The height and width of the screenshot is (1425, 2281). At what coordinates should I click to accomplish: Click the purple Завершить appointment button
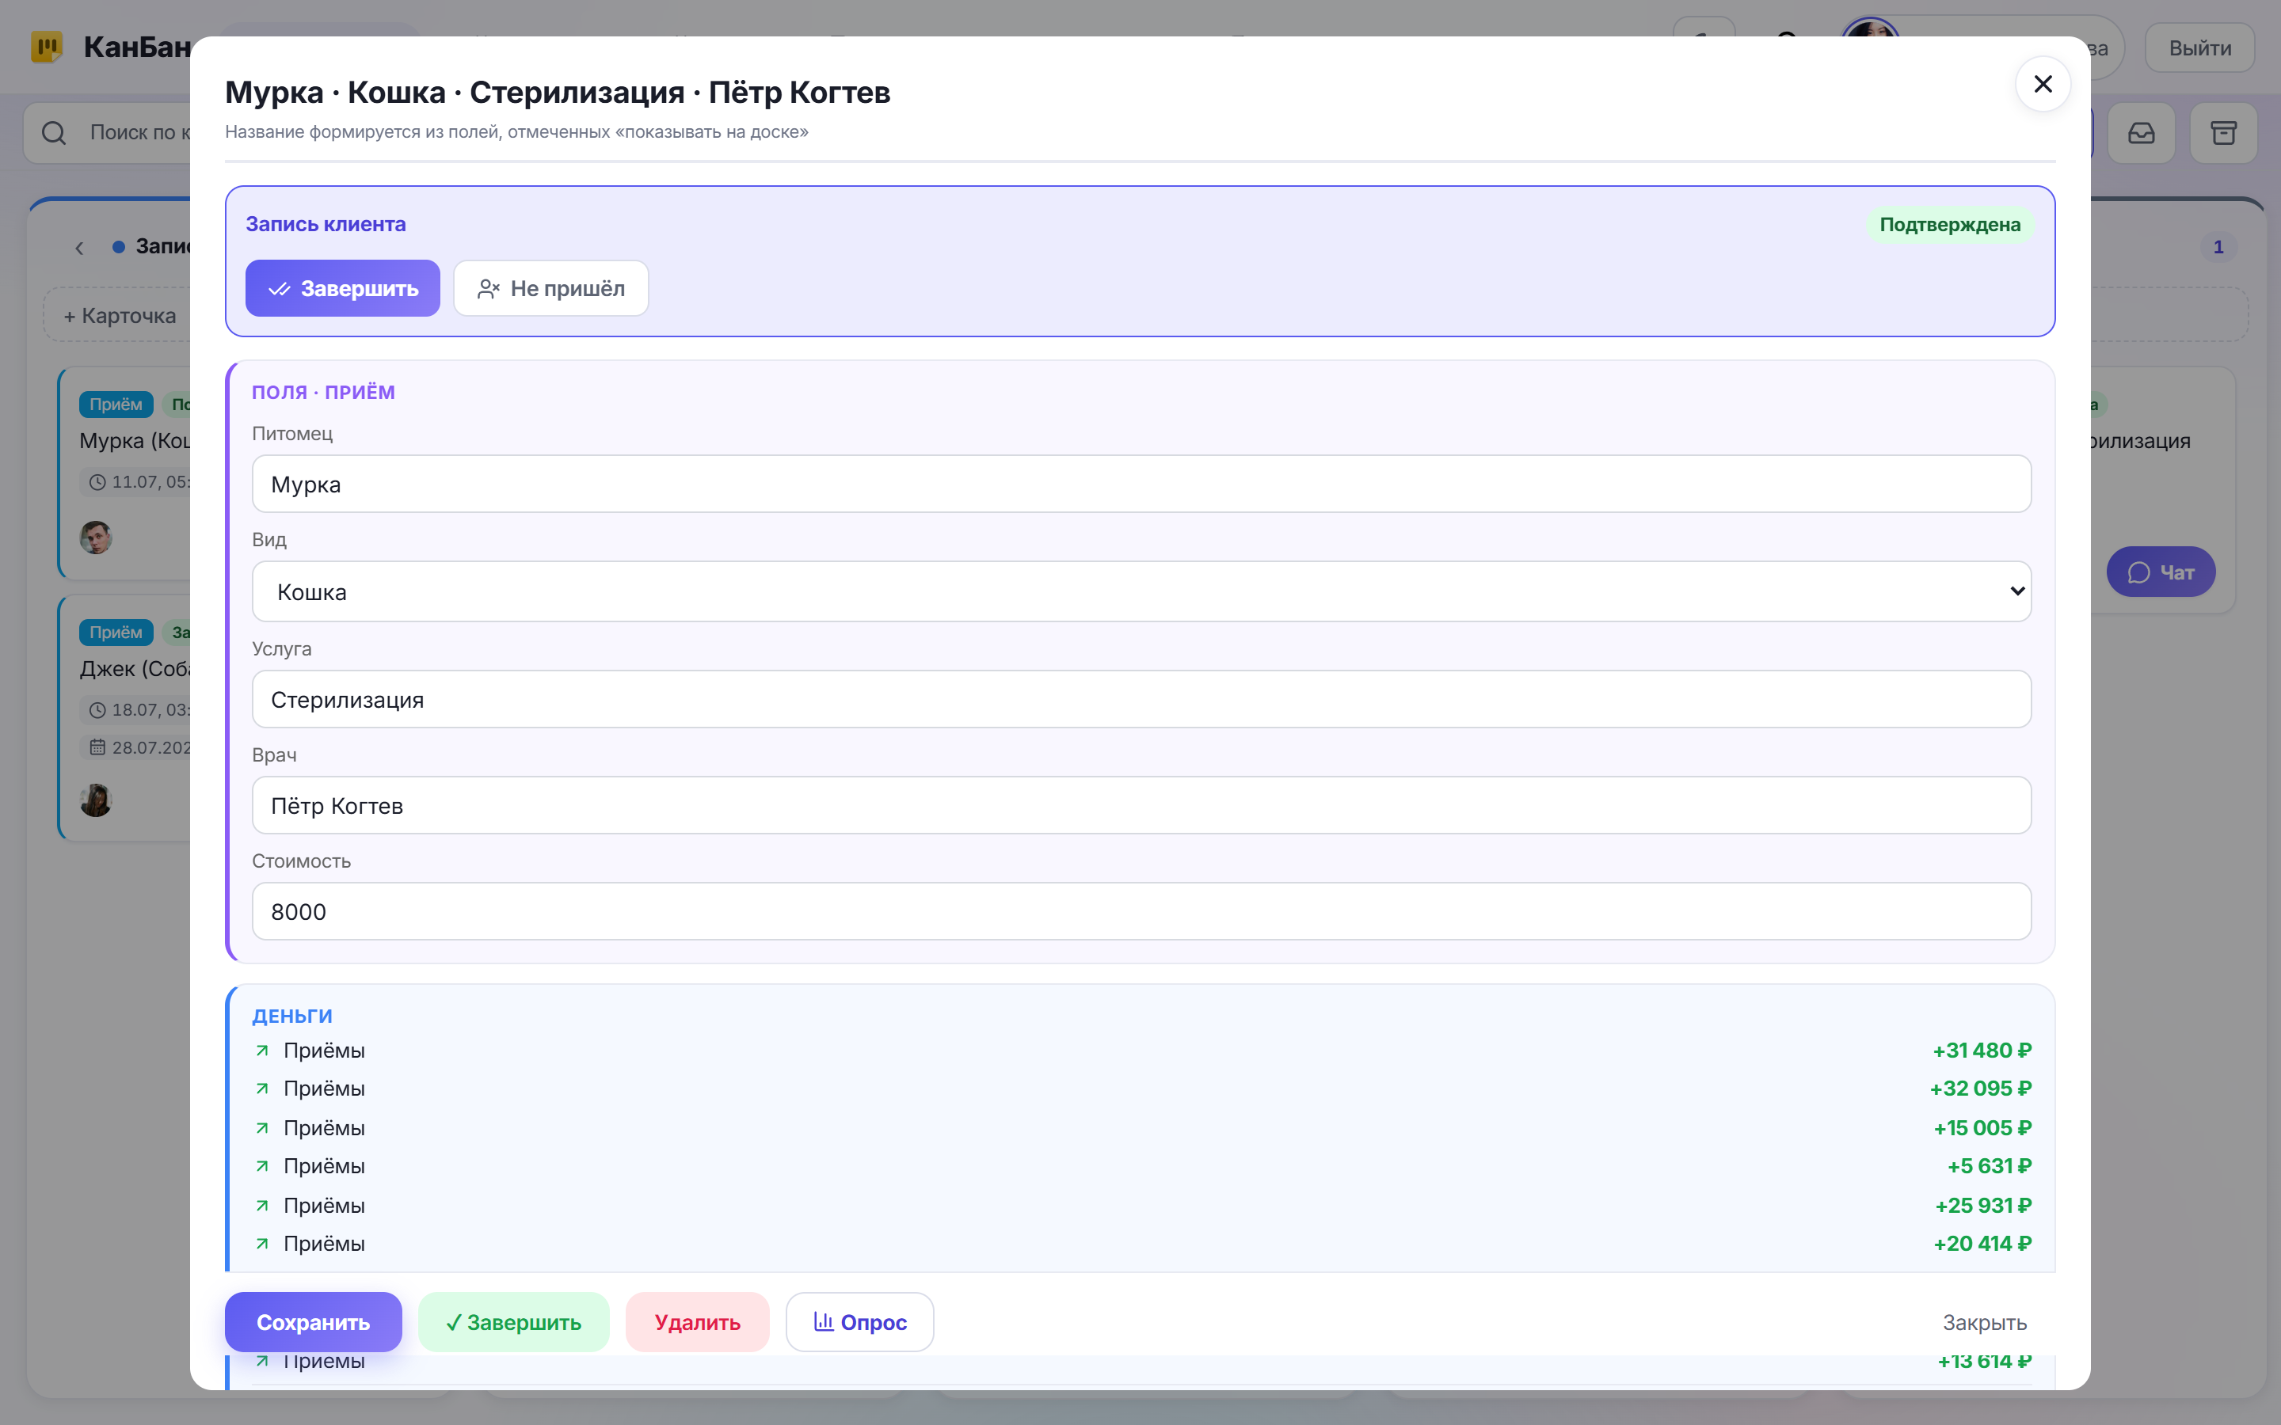[x=342, y=288]
